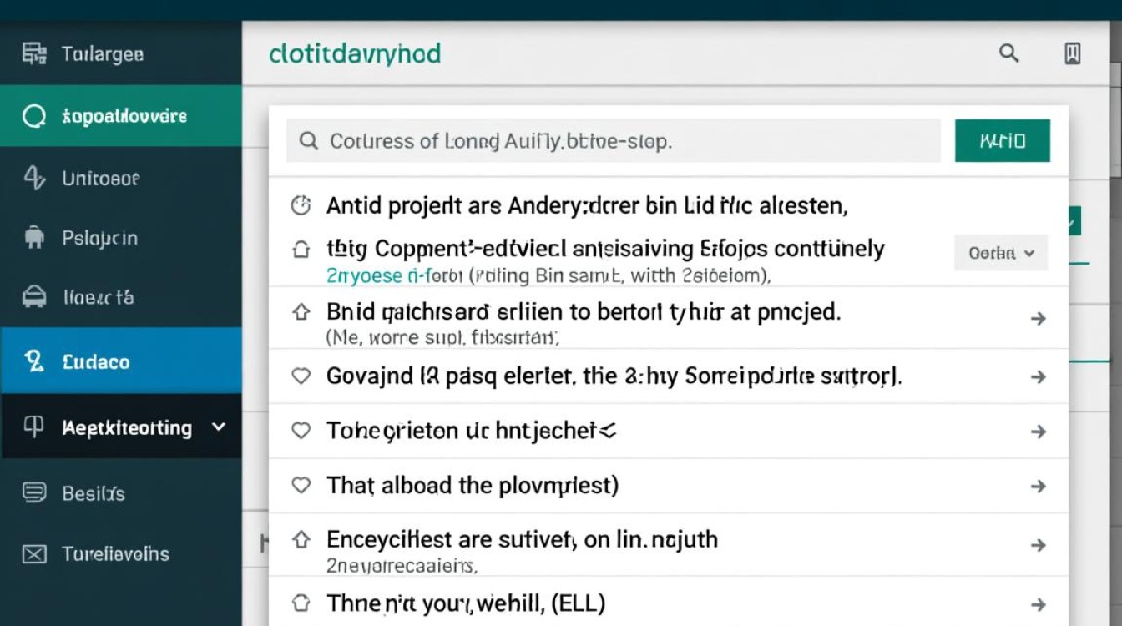This screenshot has width=1122, height=626.
Task: Open the Oorba dropdown
Action: (1000, 252)
